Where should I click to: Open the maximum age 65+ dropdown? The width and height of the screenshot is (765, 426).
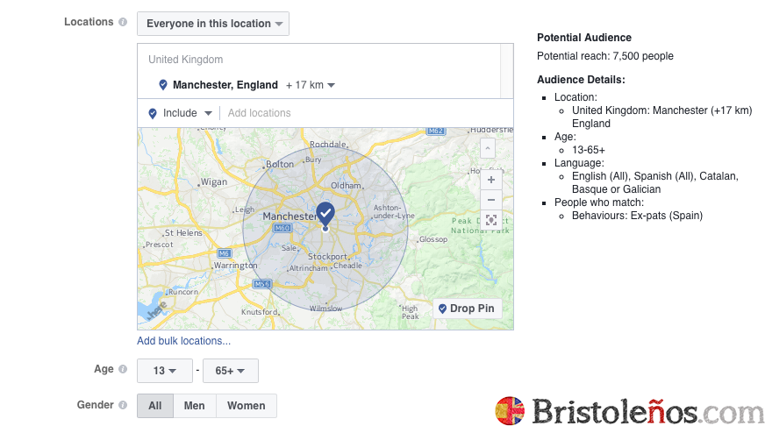[231, 371]
